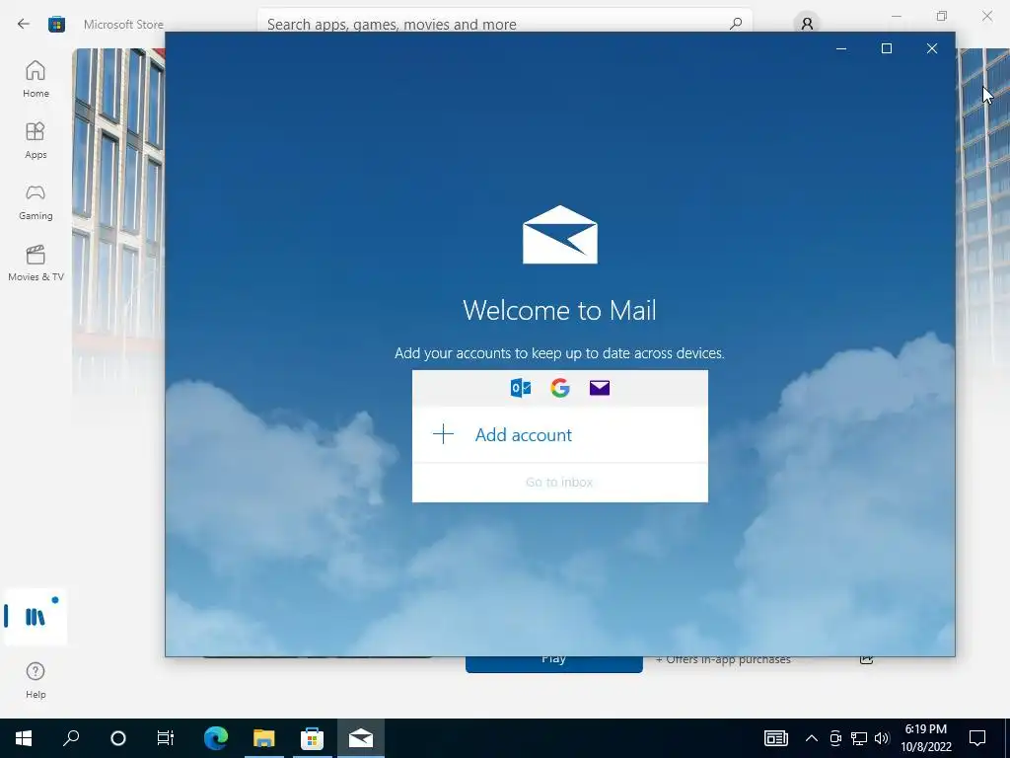Click the purple Yahoo mail envelope icon
Screen dimensions: 1010x758
(599, 388)
